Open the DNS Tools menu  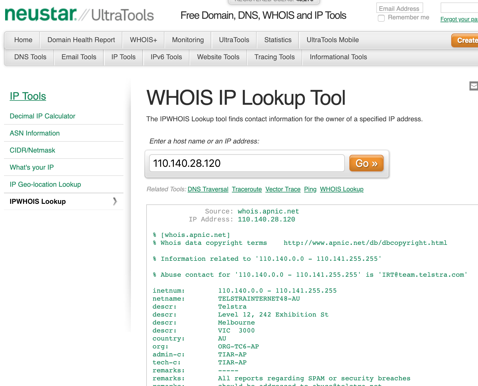pyautogui.click(x=30, y=57)
